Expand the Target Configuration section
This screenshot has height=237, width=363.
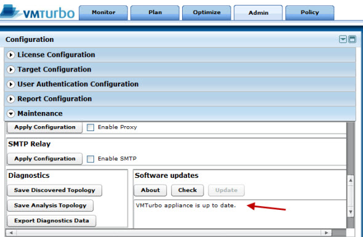(180, 70)
